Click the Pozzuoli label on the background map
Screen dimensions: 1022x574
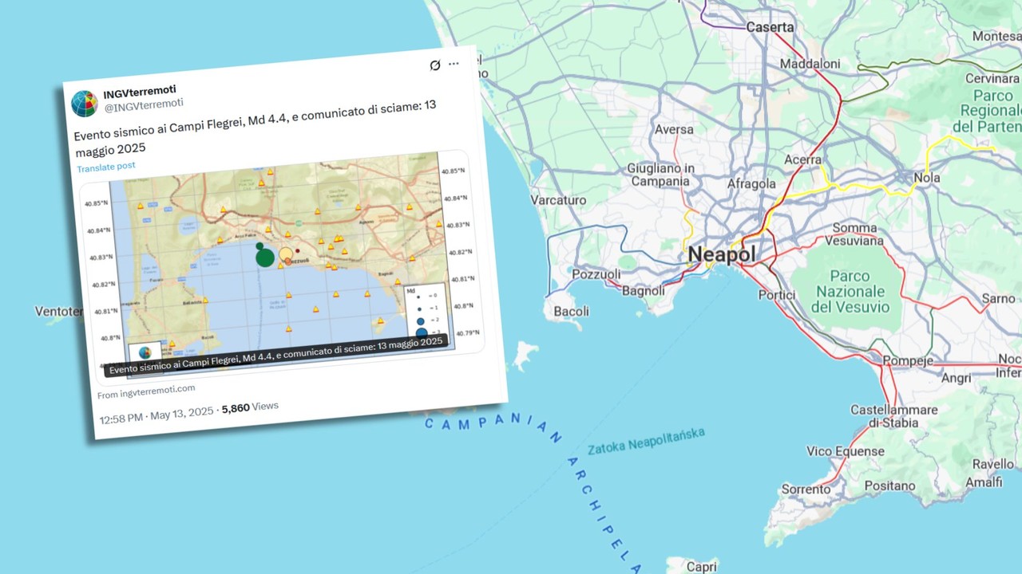coord(596,275)
